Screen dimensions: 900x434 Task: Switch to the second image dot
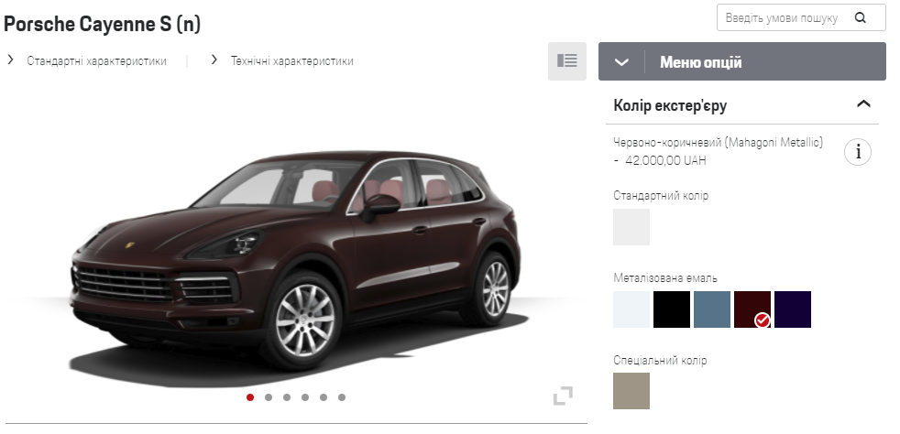point(269,397)
